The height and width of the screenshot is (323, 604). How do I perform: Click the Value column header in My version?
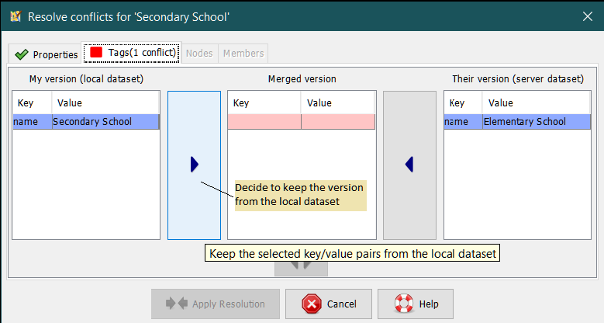pyautogui.click(x=105, y=102)
